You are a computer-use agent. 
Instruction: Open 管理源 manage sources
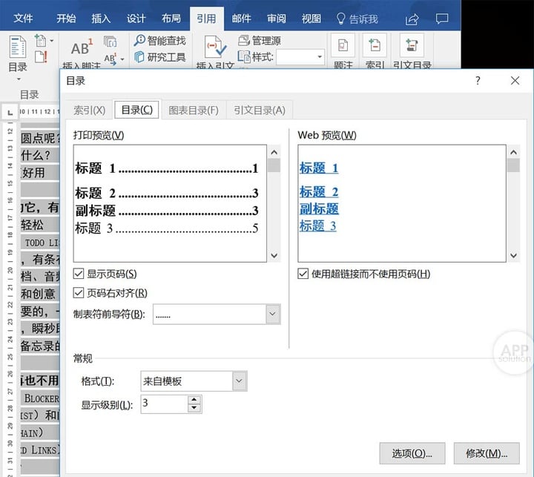(x=260, y=41)
